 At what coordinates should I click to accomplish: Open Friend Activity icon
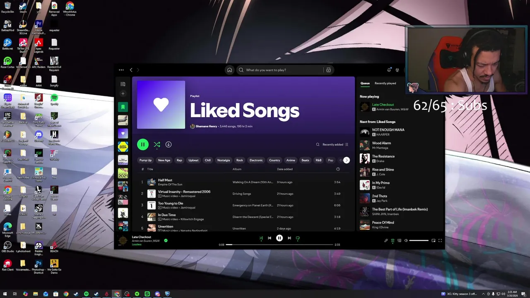pos(397,70)
